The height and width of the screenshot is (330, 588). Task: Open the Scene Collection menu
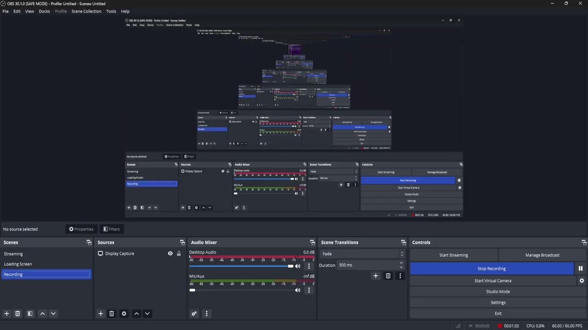click(x=86, y=11)
